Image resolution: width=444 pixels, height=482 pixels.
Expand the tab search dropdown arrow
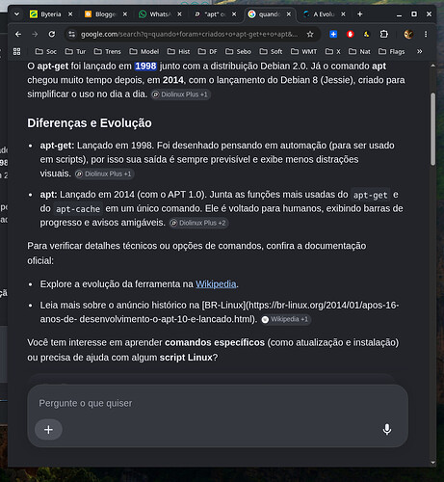[16, 14]
